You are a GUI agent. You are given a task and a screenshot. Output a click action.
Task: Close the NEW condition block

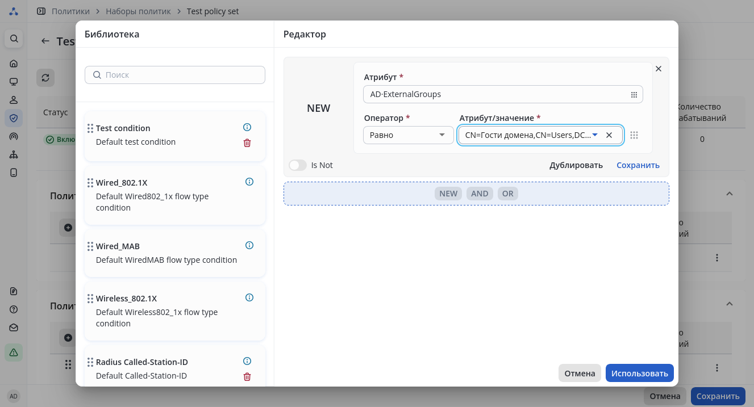pyautogui.click(x=659, y=69)
